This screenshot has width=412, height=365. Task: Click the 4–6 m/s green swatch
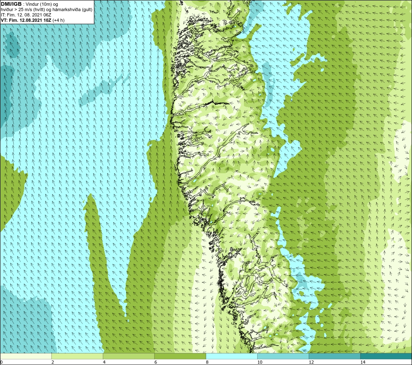click(129, 356)
